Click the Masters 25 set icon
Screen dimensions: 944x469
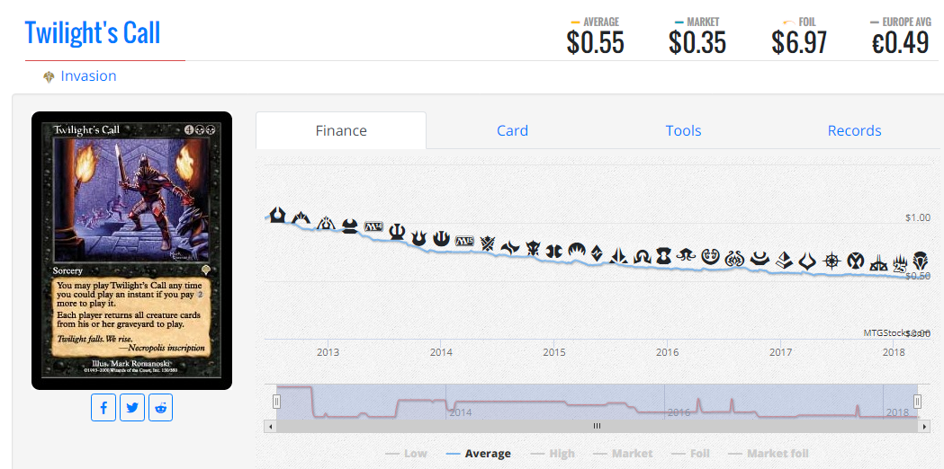(x=901, y=263)
